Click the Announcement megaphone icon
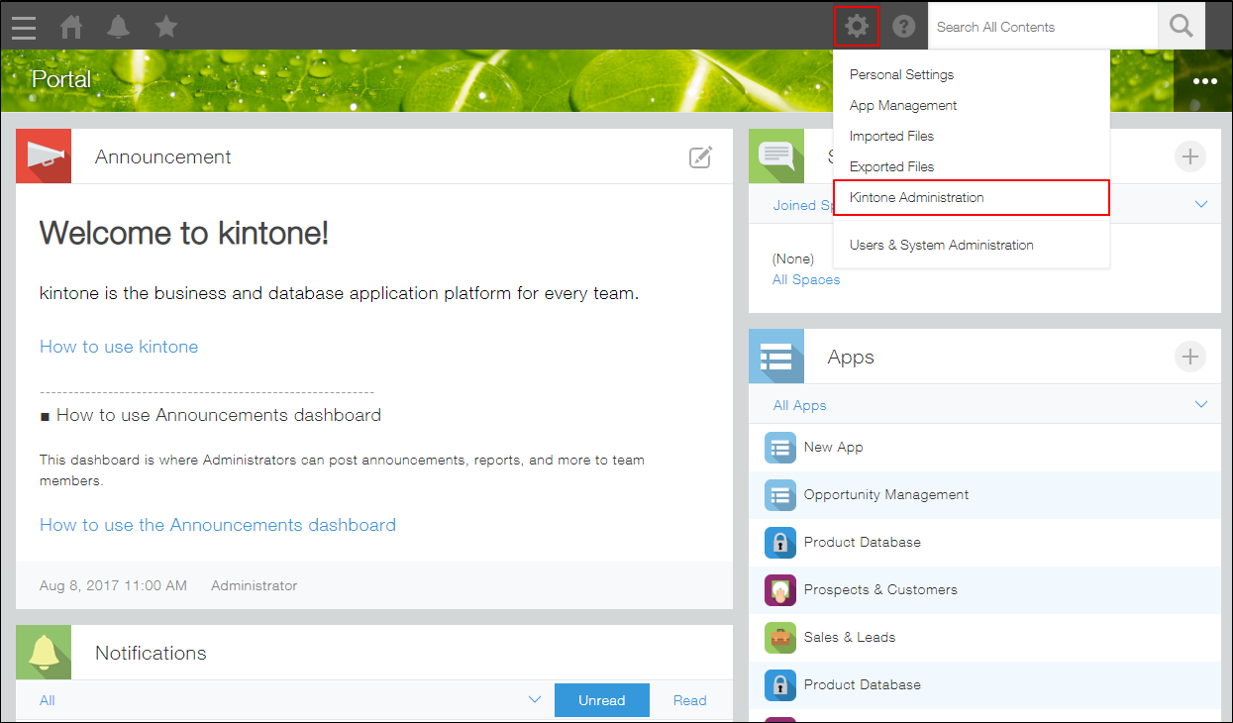Viewport: 1233px width, 723px height. pyautogui.click(x=43, y=155)
